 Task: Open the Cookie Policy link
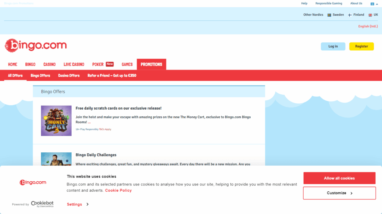[x=118, y=191]
